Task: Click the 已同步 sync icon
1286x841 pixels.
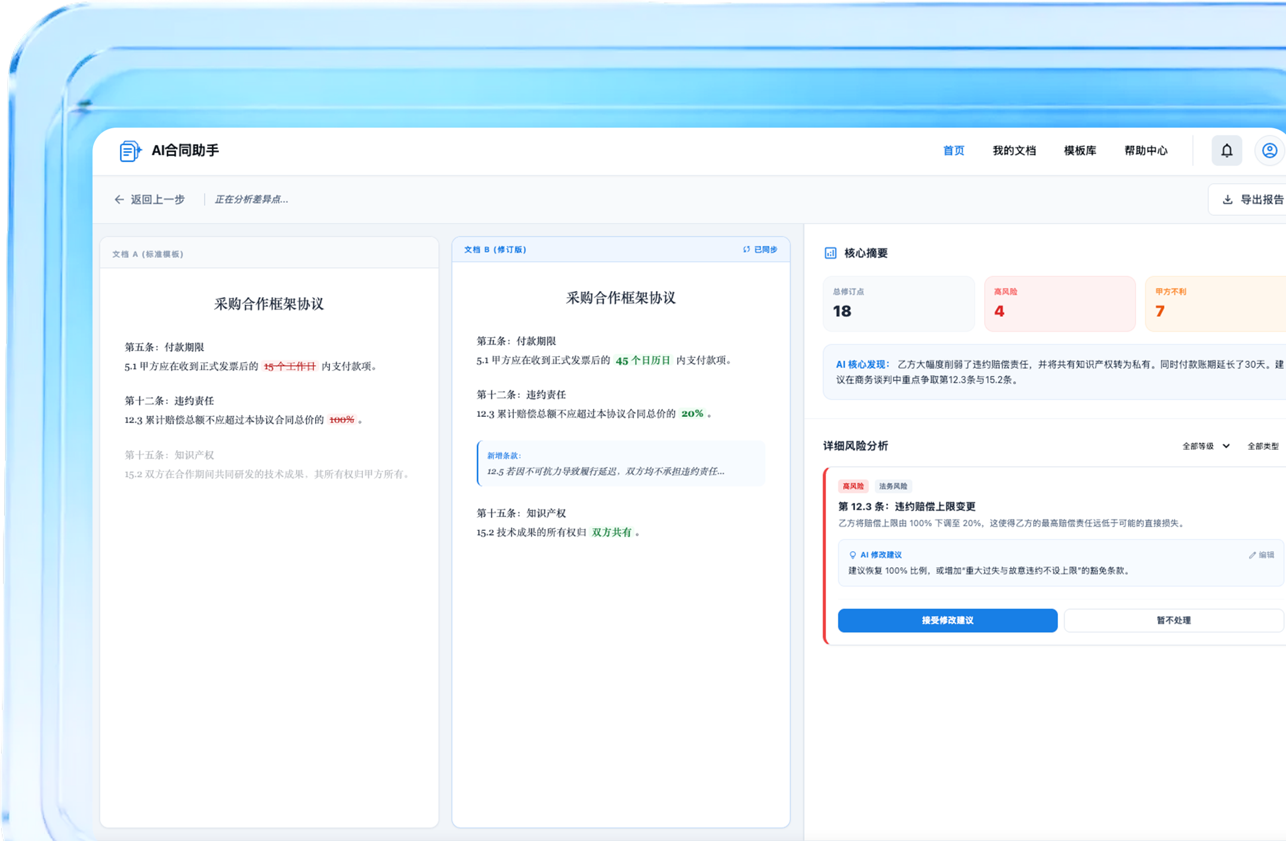Action: pos(746,249)
